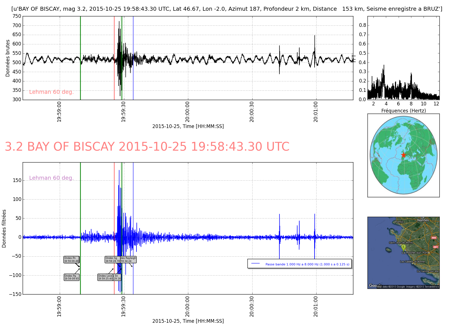453x327 pixels.
Task: Click the Nantes label on the map
Action: point(423,220)
